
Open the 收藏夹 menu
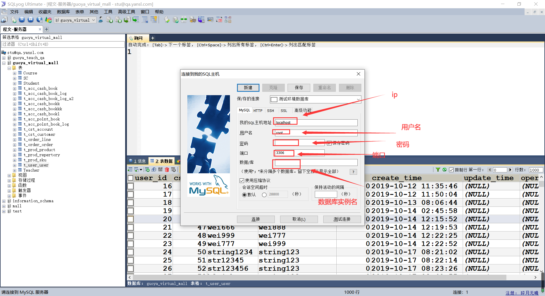pos(45,12)
